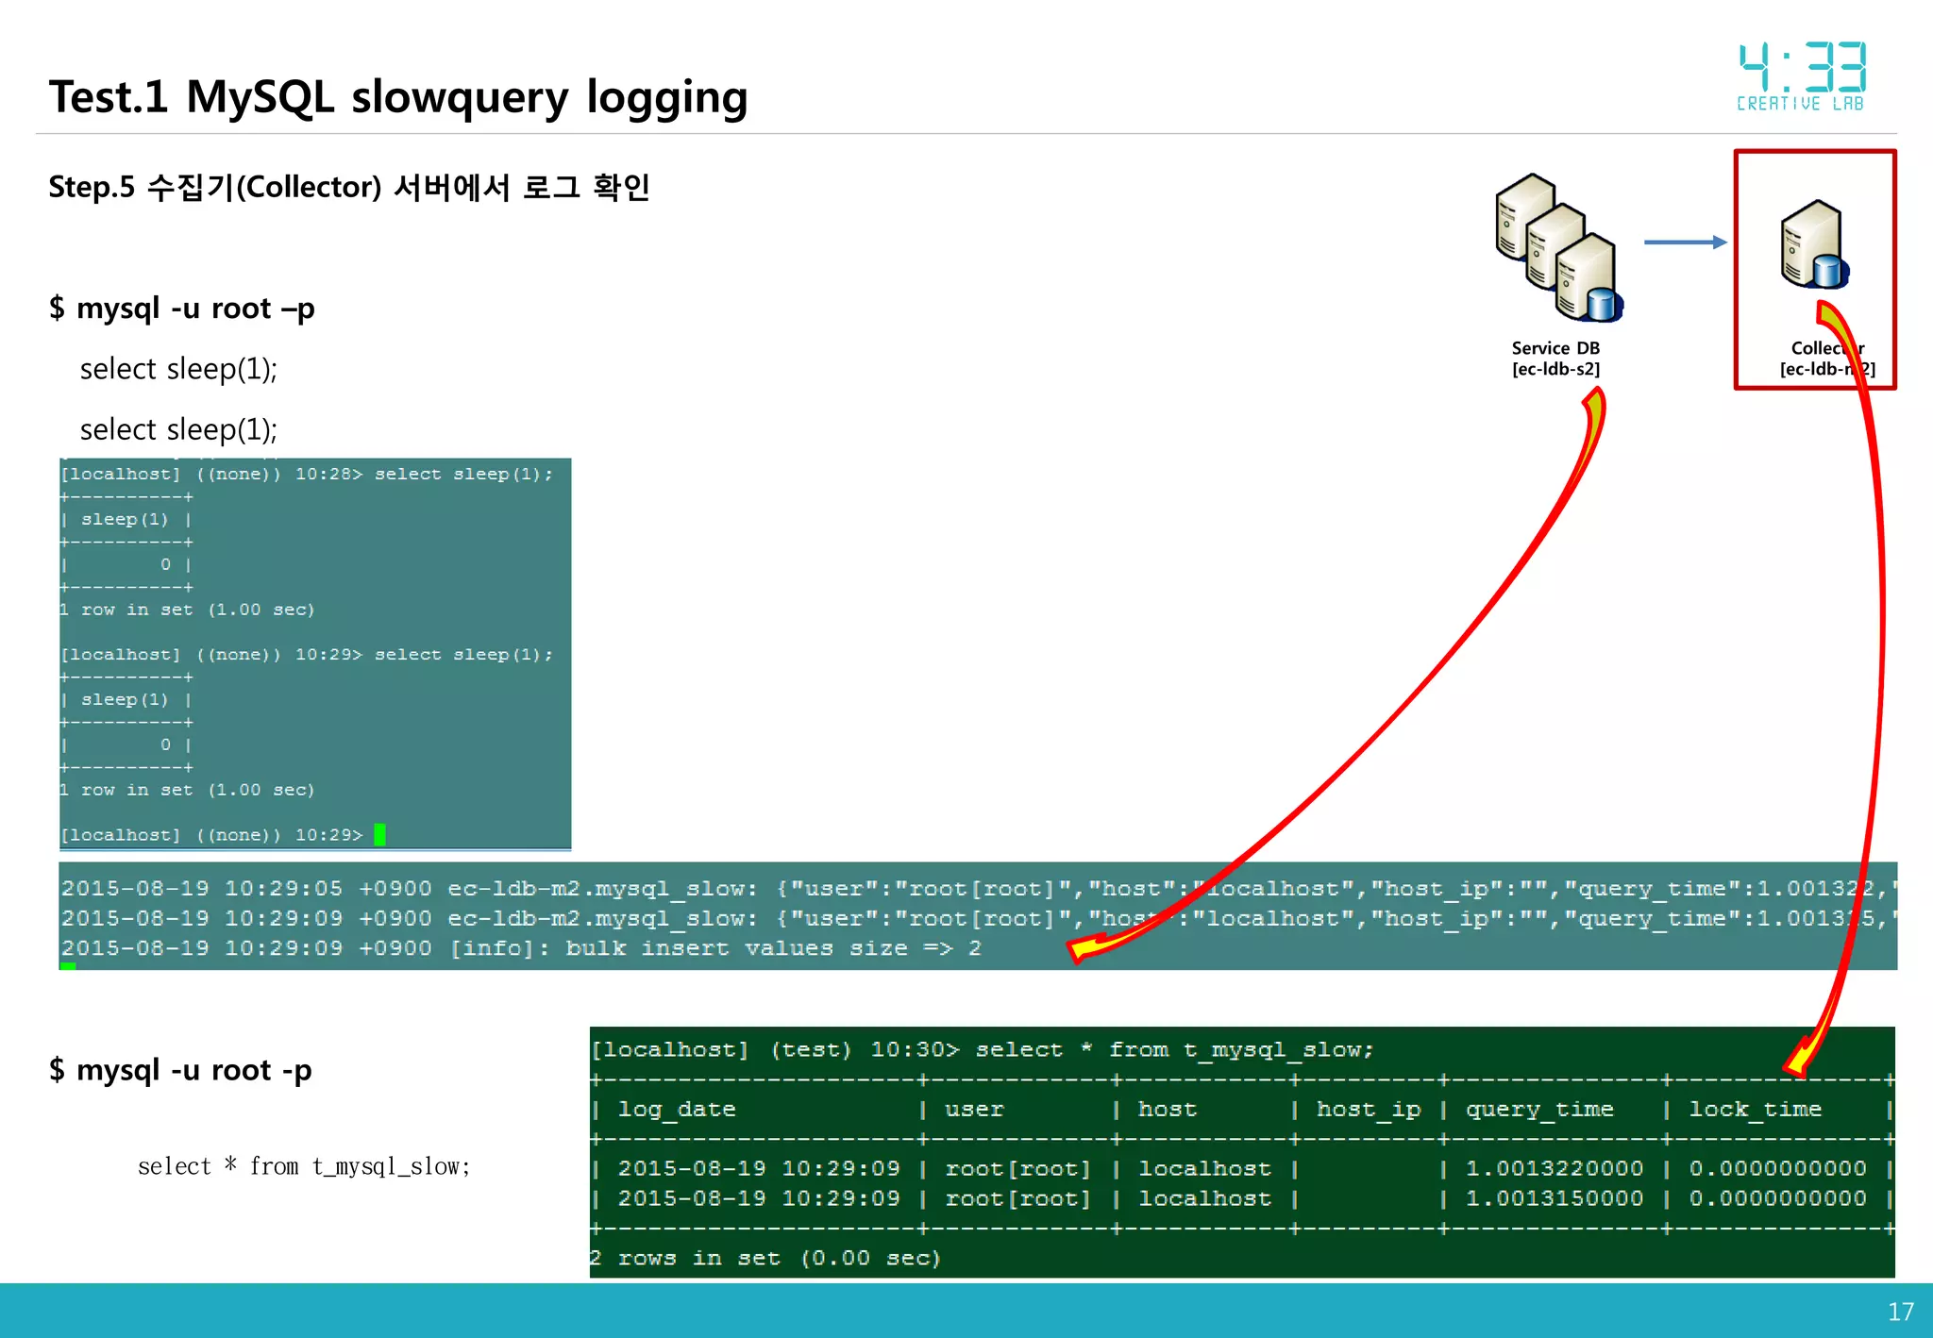Viewport: 1933px width, 1338px height.
Task: Click the Service DB [ec-ldb-s2] label
Action: tap(1555, 359)
